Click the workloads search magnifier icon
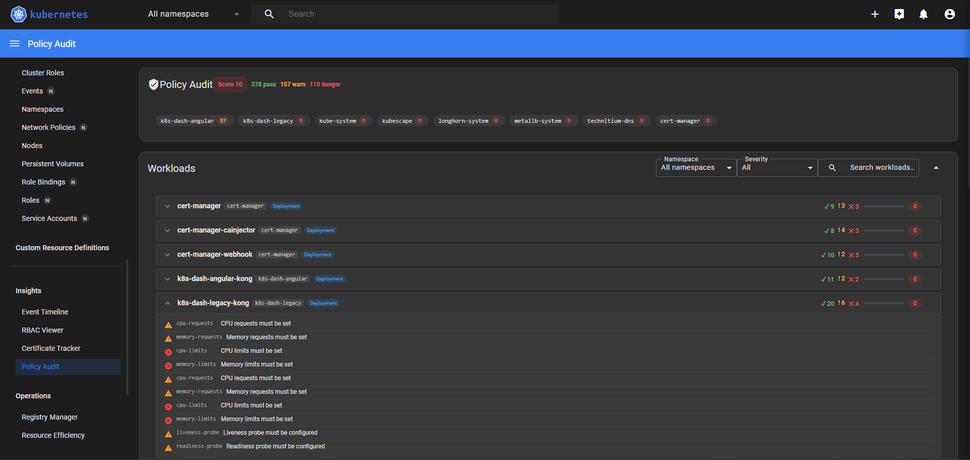The width and height of the screenshot is (970, 460). 832,167
